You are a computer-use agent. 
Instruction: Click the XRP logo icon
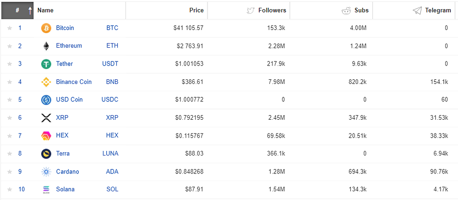coord(46,118)
